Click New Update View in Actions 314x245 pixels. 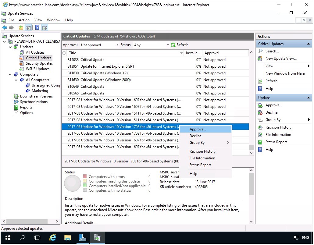click(x=281, y=59)
